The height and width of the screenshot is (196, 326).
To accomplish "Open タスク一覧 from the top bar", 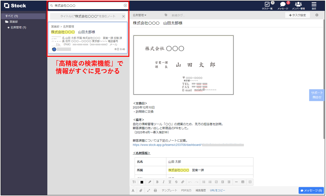I will pos(267,6).
